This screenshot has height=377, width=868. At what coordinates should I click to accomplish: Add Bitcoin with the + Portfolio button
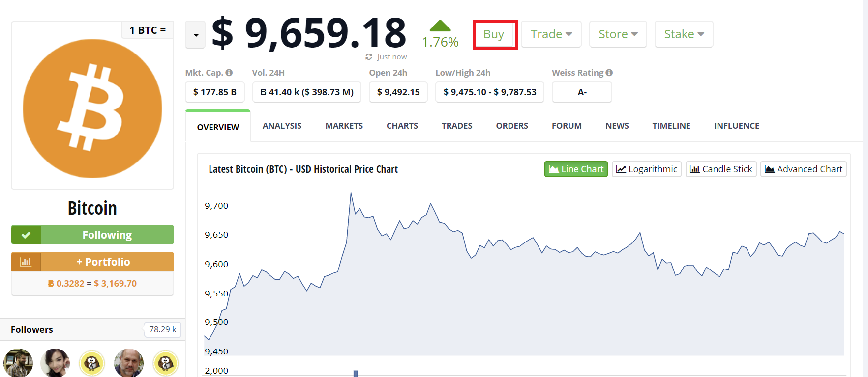point(92,262)
